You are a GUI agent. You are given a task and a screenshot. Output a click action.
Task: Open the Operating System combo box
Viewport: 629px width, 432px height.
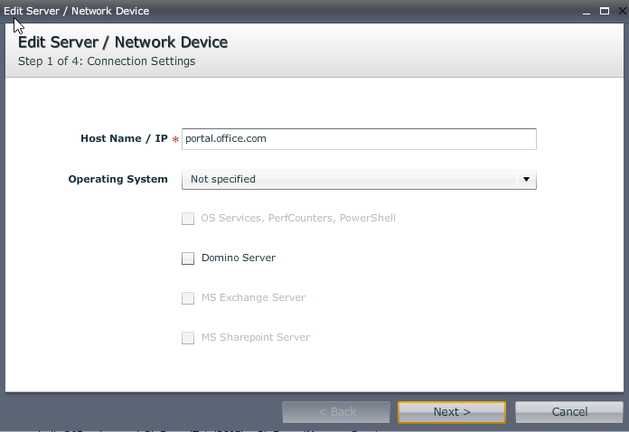click(x=352, y=180)
